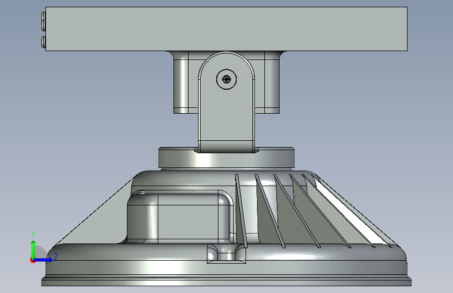This screenshot has width=453, height=293.
Task: Select the large rectangular mounting box at top
Action: (227, 29)
